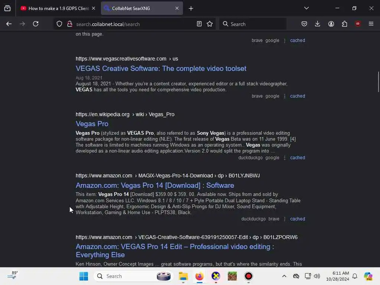The image size is (380, 285).
Task: Open the notifications bell
Action: click(355, 276)
